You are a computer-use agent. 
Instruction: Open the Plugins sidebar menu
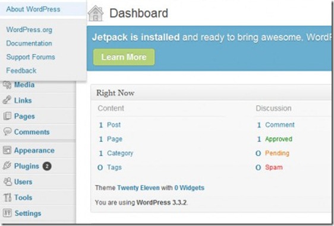27,166
